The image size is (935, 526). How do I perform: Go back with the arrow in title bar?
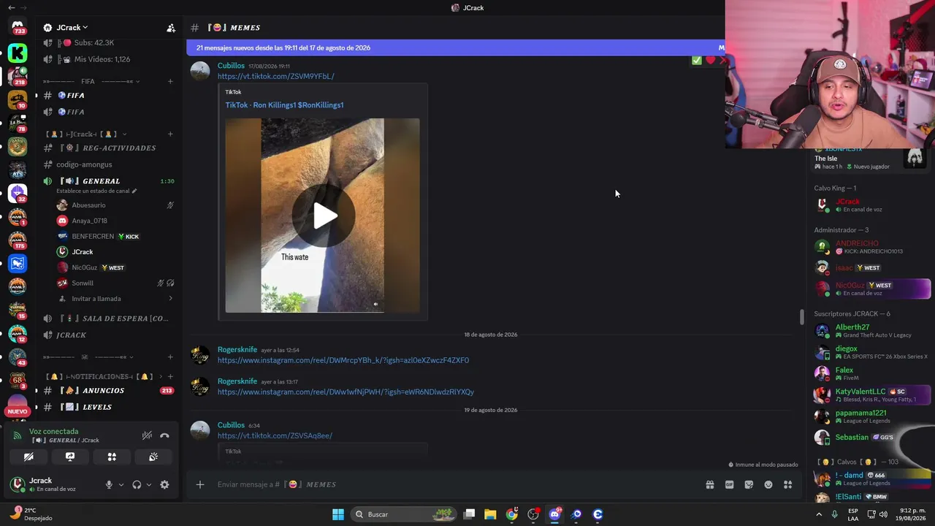pyautogui.click(x=11, y=7)
